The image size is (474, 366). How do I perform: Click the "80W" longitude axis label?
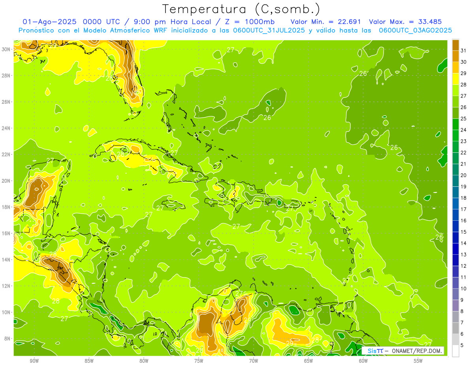(x=144, y=361)
